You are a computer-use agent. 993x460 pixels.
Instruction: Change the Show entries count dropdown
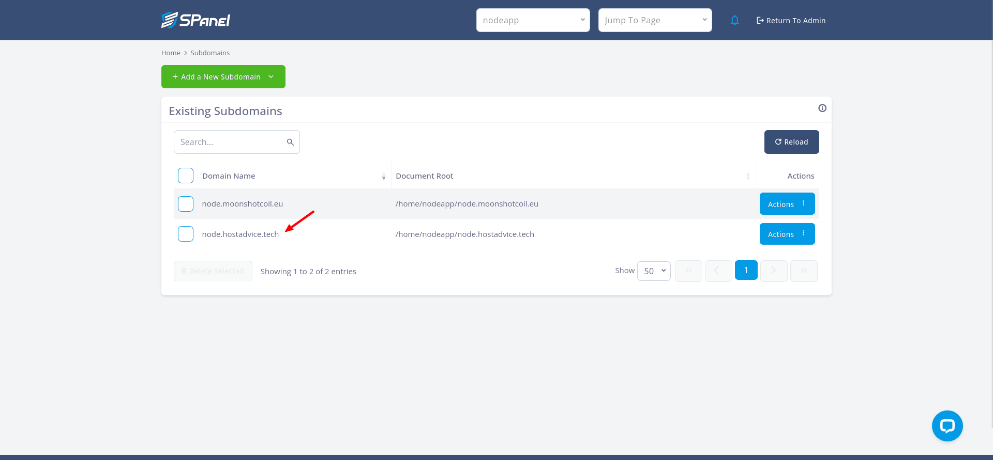654,271
